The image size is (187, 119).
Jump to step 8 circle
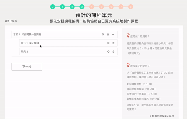point(131,7)
